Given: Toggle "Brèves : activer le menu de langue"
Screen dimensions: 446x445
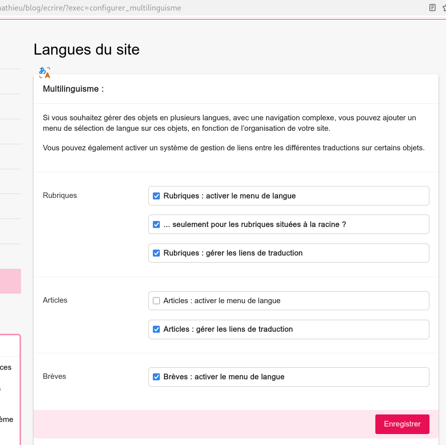Looking at the screenshot, I should [156, 377].
